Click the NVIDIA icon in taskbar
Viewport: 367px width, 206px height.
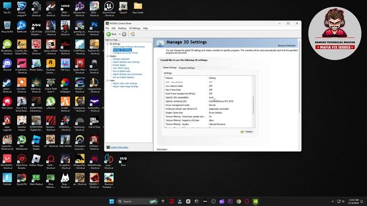pyautogui.click(x=255, y=201)
